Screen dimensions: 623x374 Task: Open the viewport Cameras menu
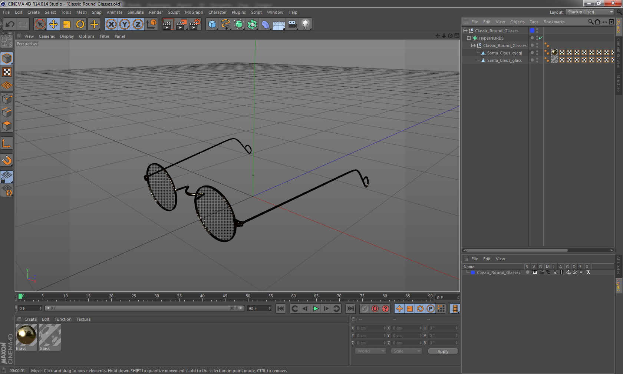pyautogui.click(x=47, y=36)
